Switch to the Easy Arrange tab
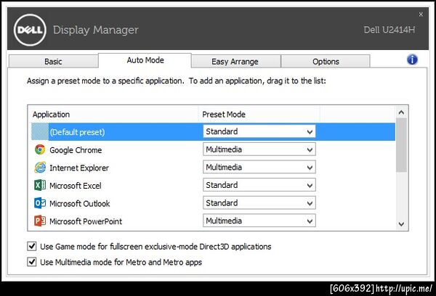This screenshot has height=296, width=436. tap(235, 62)
